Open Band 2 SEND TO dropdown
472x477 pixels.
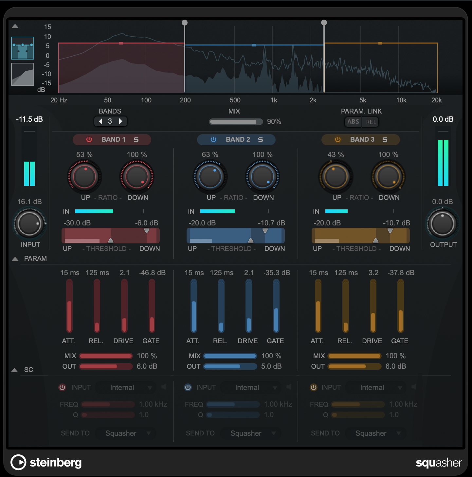pyautogui.click(x=251, y=433)
